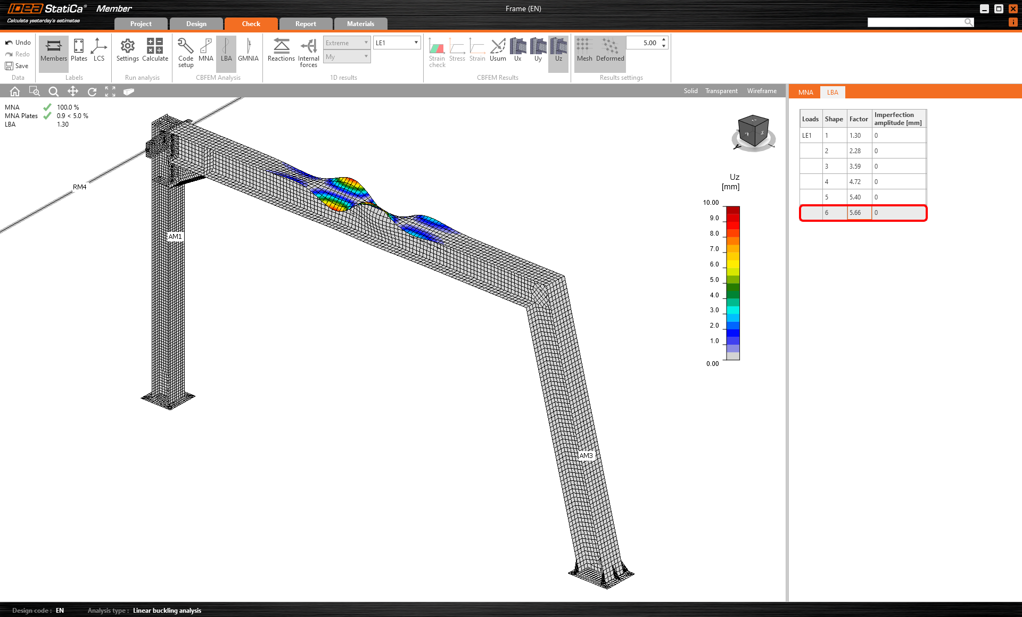Viewport: 1022px width, 617px height.
Task: Switch view to Wireframe
Action: 761,91
